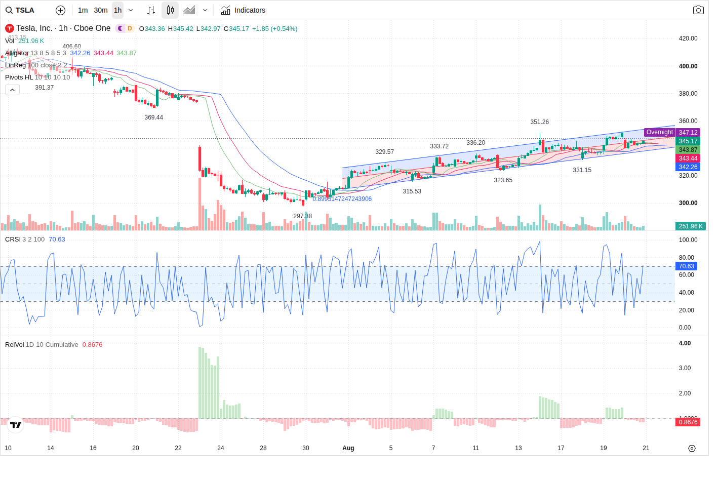Switch to the bars chart style

[x=151, y=10]
